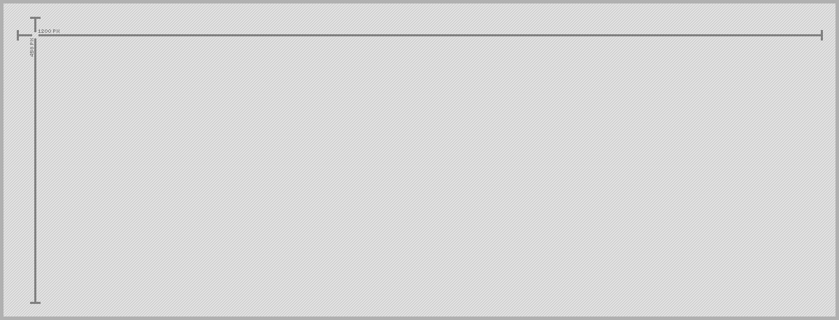The height and width of the screenshot is (320, 839).
Task: Select the left end cap of the width line
Action: (x=17, y=35)
